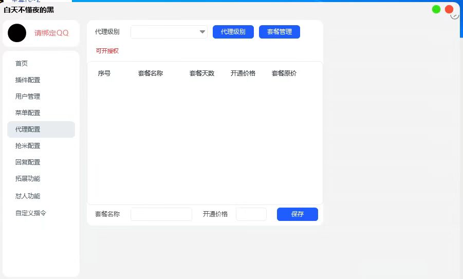Select 代理配置 in the sidebar

coord(28,129)
